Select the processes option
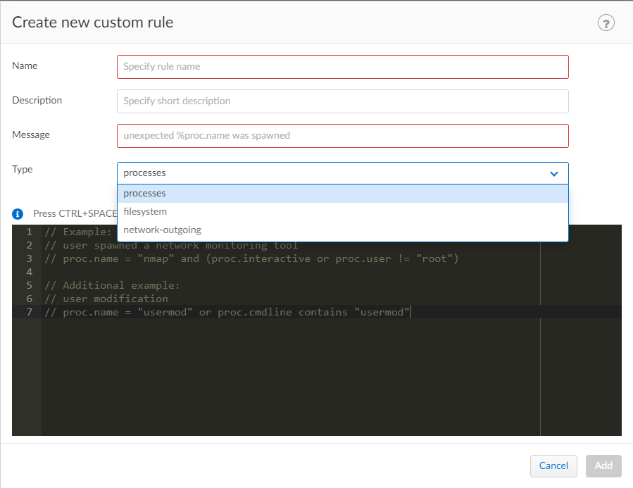This screenshot has height=488, width=633. [343, 194]
